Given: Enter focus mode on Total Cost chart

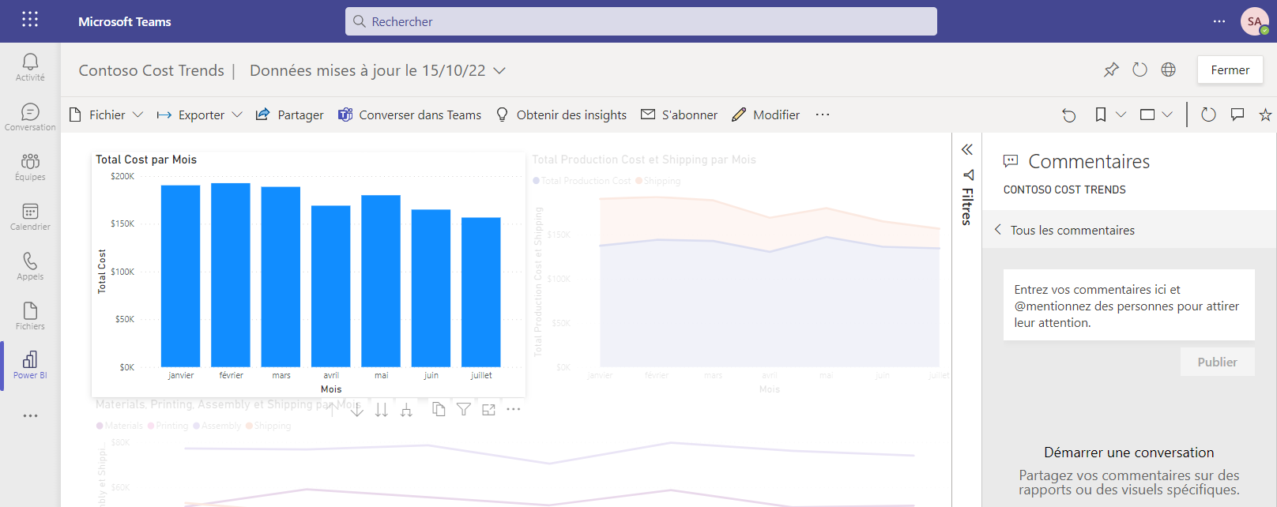Looking at the screenshot, I should 488,409.
